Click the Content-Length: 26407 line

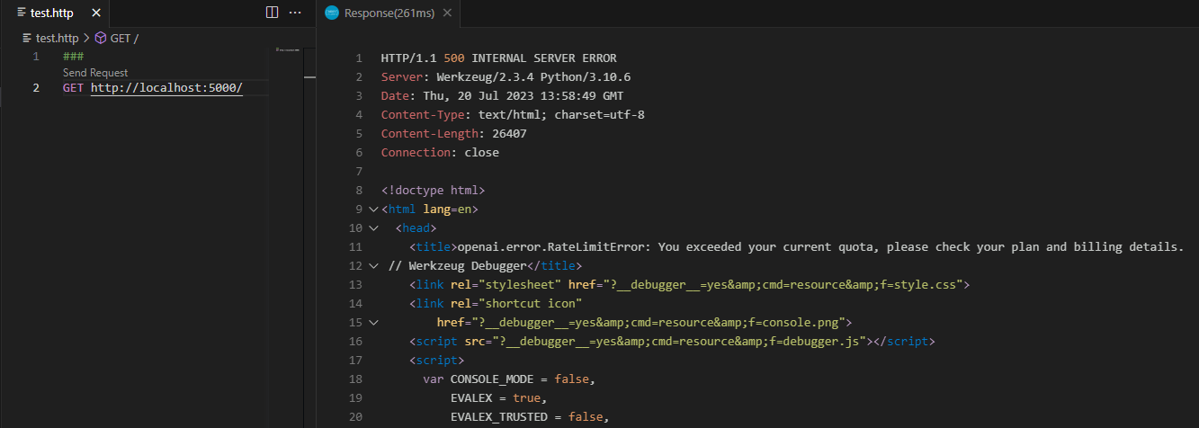coord(454,134)
